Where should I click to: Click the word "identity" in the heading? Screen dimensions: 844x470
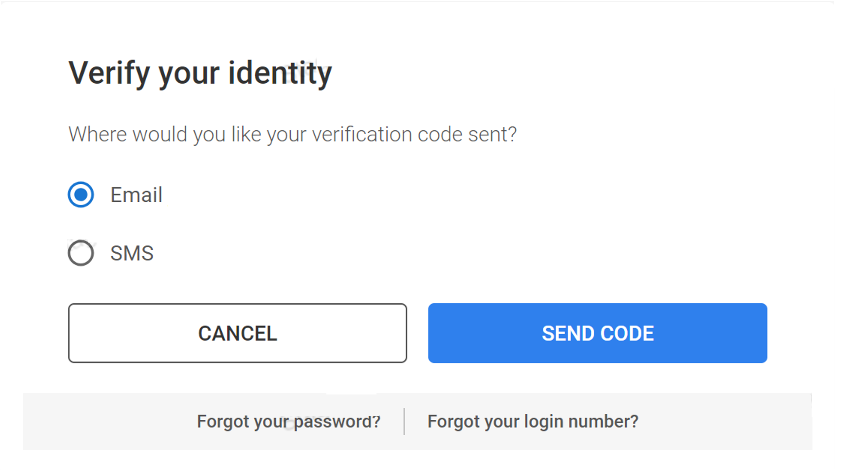(x=280, y=73)
